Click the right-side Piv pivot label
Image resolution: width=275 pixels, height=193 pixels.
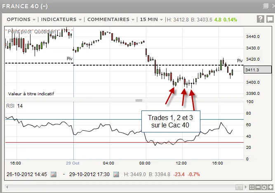240,61
